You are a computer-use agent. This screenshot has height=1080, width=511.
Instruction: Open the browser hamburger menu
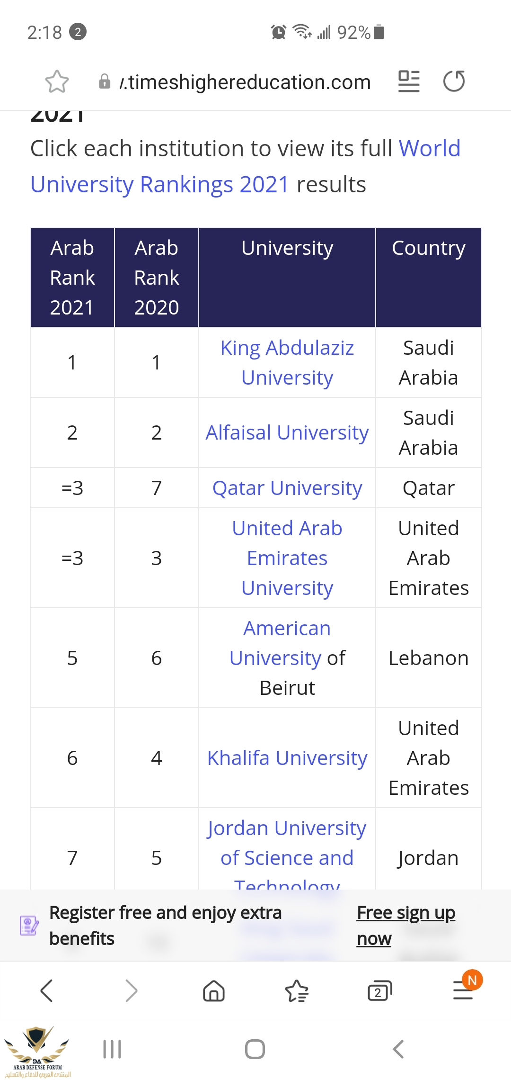coord(463,990)
